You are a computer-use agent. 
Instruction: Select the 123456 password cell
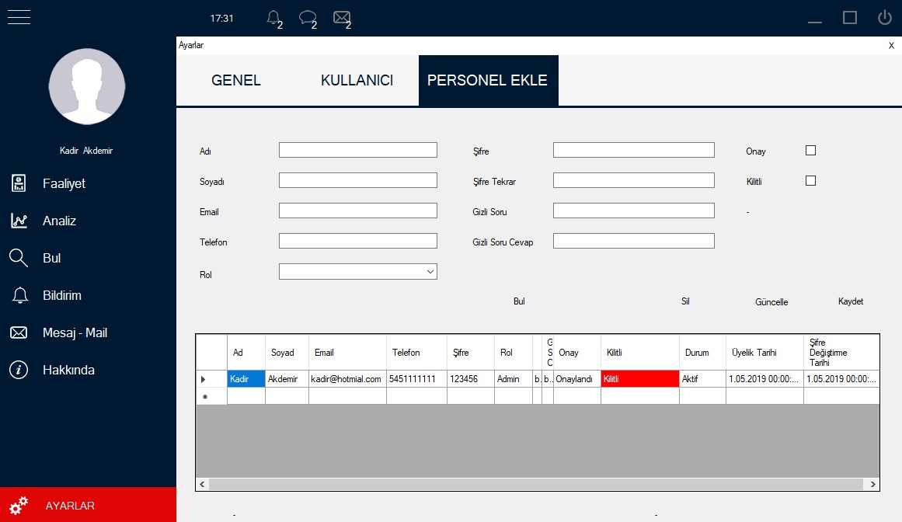471,379
